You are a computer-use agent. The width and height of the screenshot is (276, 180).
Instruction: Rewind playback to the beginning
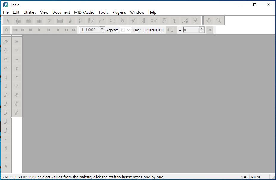15,30
